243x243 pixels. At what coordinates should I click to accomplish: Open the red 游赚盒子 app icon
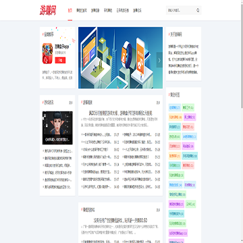coord(47,53)
